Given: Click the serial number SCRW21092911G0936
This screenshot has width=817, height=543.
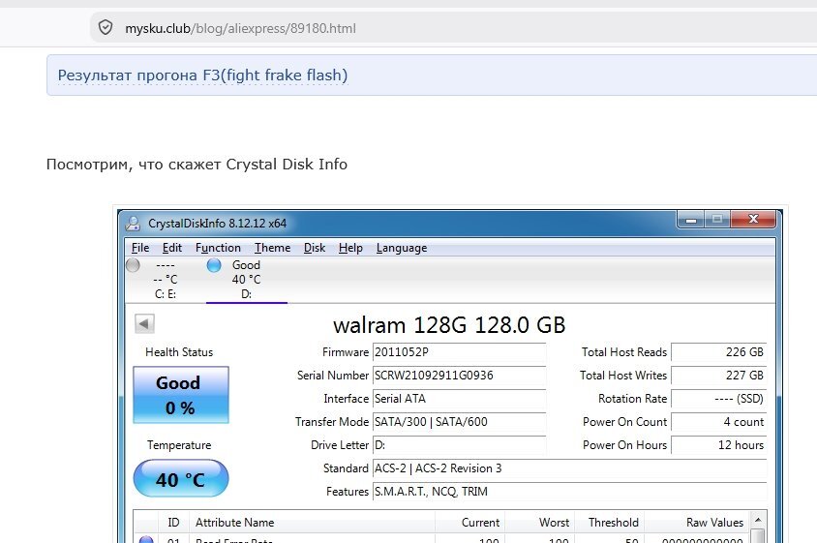Looking at the screenshot, I should (459, 376).
